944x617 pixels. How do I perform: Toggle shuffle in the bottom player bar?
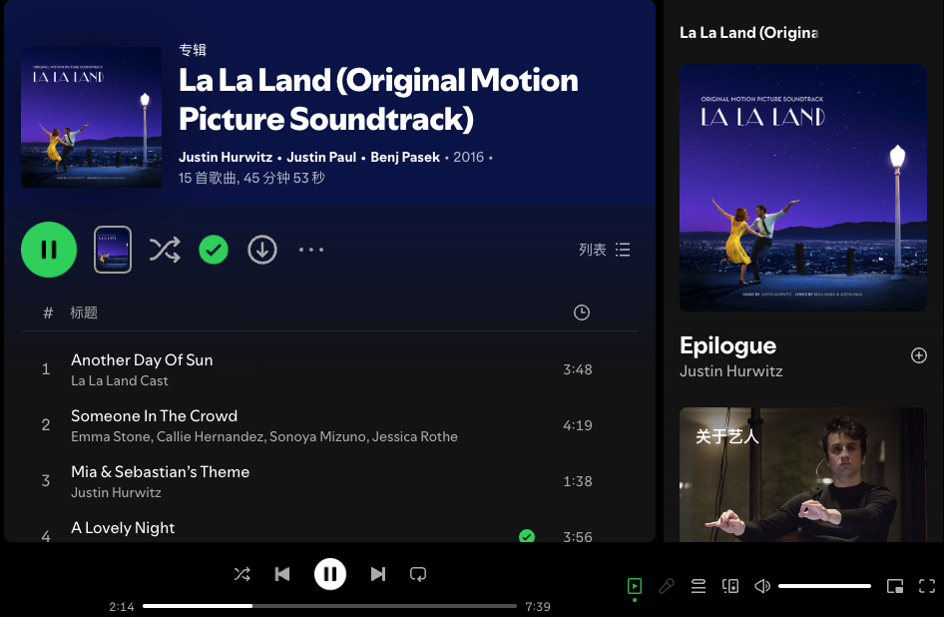point(241,574)
